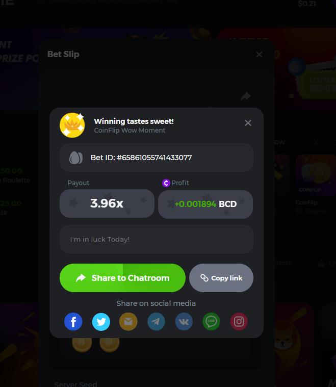The width and height of the screenshot is (336, 387).
Task: Click the +0.001894 BCD profit box
Action: click(205, 204)
